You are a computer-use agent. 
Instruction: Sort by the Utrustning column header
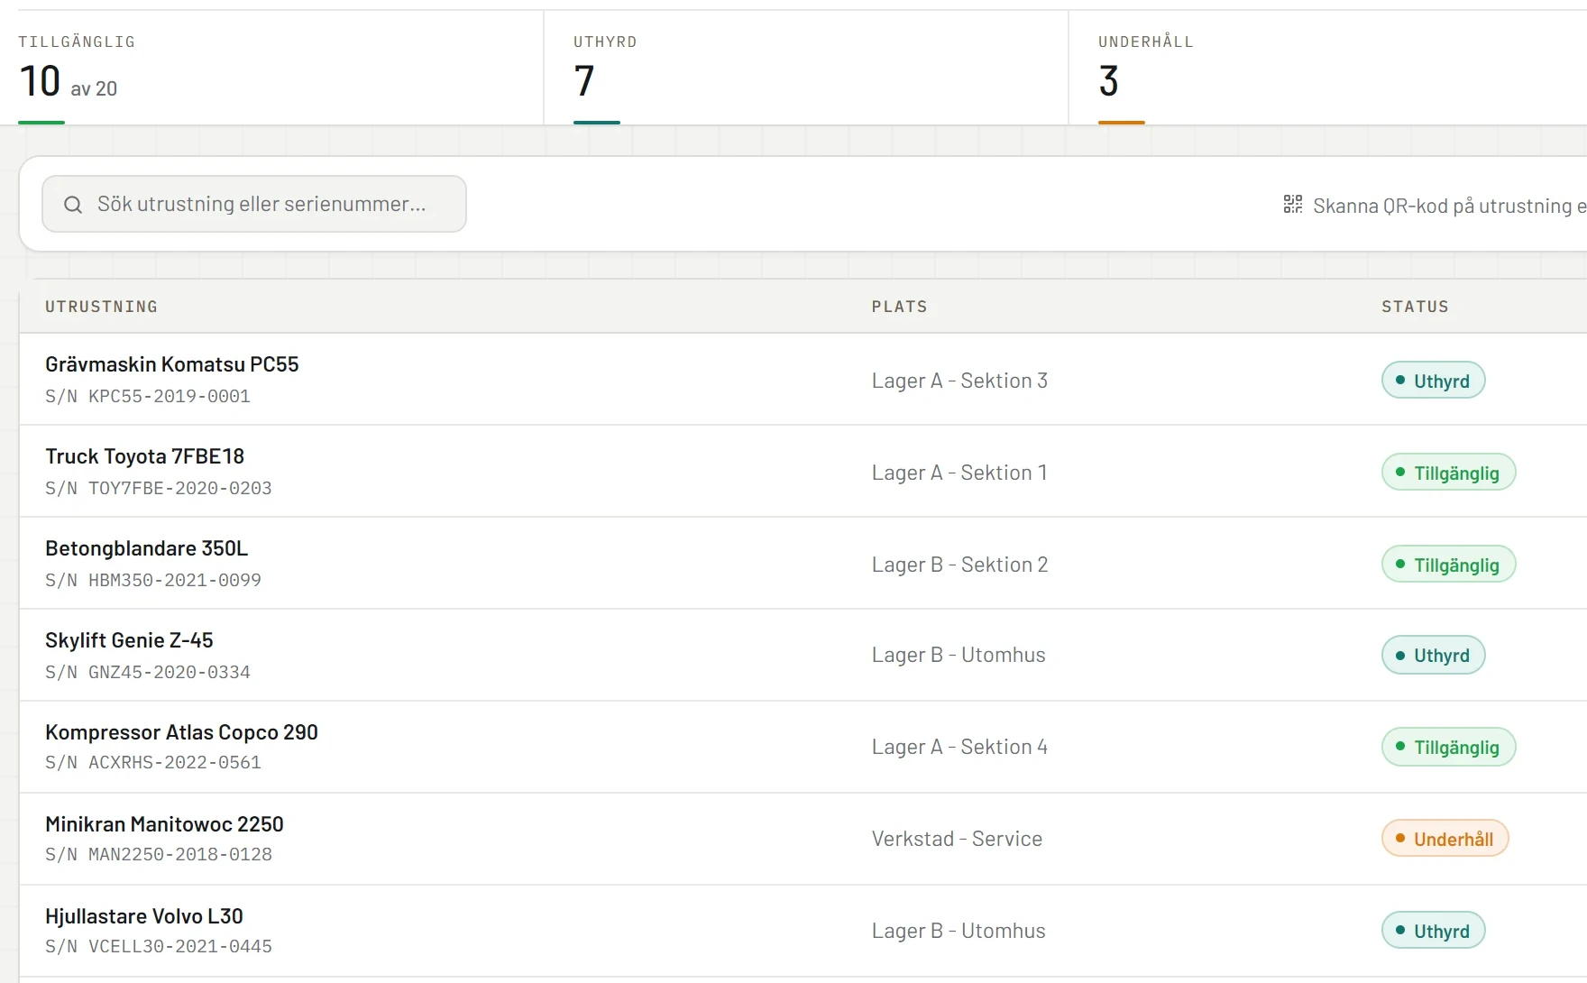[101, 307]
